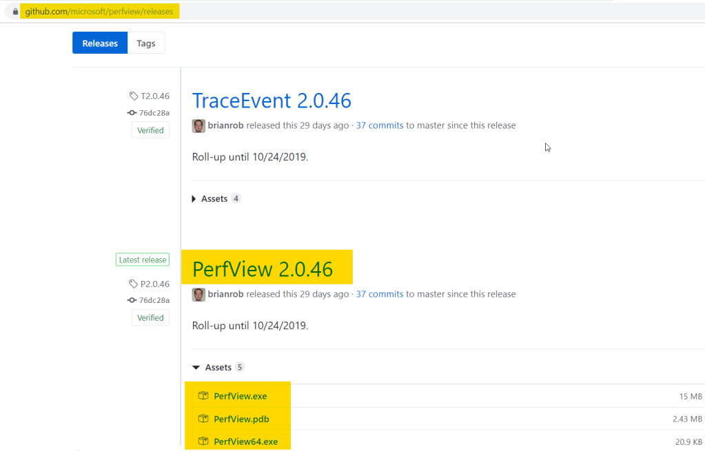
Task: Click the tag icon beside P2.0.46
Action: 134,284
